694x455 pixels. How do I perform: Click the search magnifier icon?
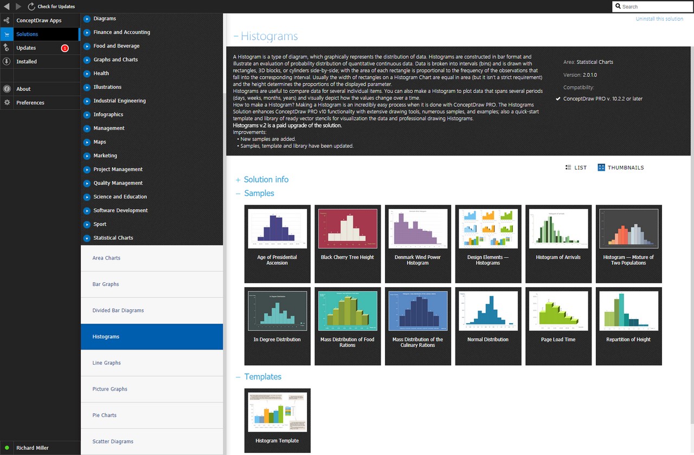pyautogui.click(x=618, y=6)
